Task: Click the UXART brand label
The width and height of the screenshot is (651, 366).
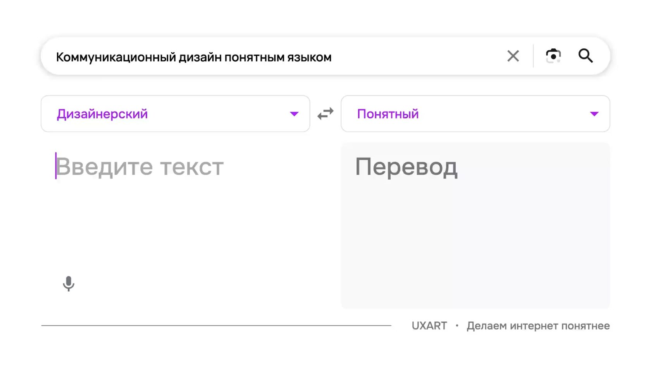Action: pyautogui.click(x=429, y=326)
